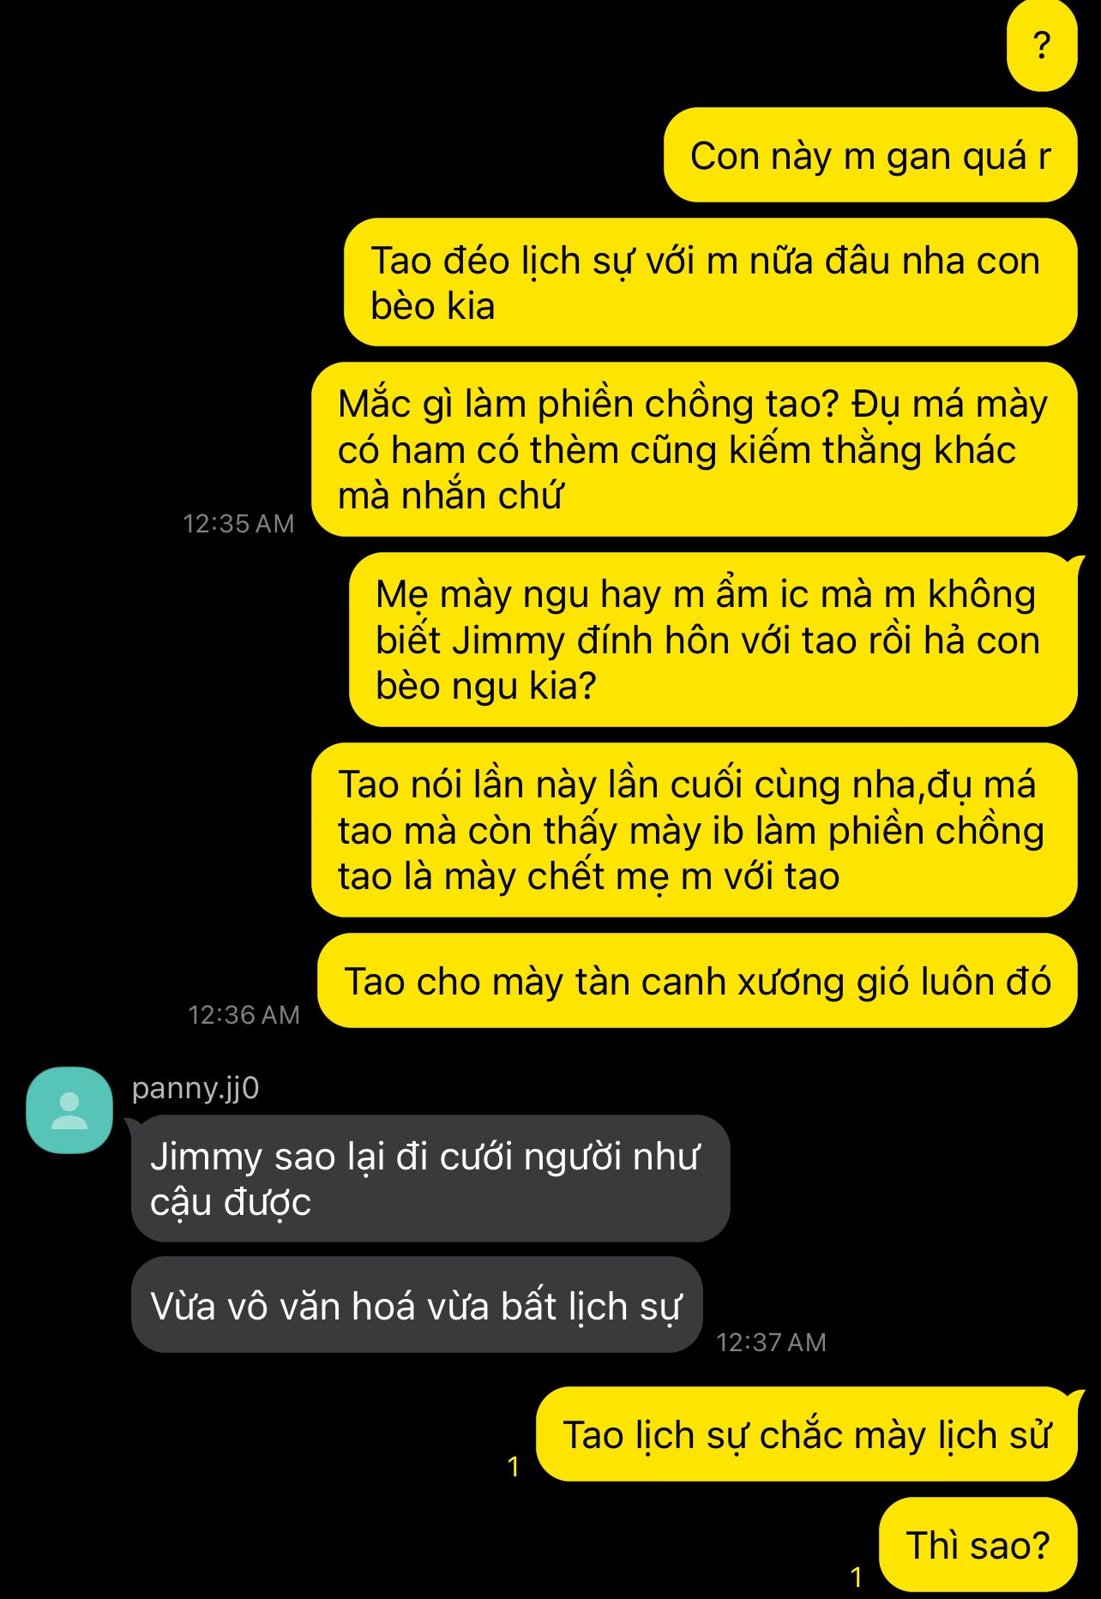1101x1599 pixels.
Task: Tap message starting 'Tao nói lần này'
Action: click(695, 830)
